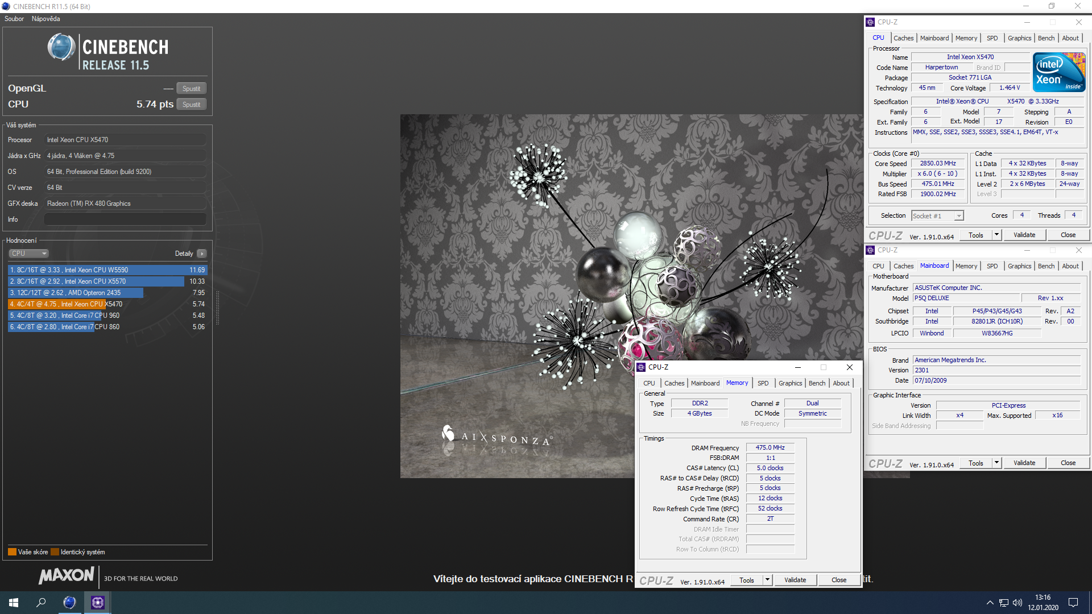Open the Nápověda menu

pyautogui.click(x=46, y=19)
